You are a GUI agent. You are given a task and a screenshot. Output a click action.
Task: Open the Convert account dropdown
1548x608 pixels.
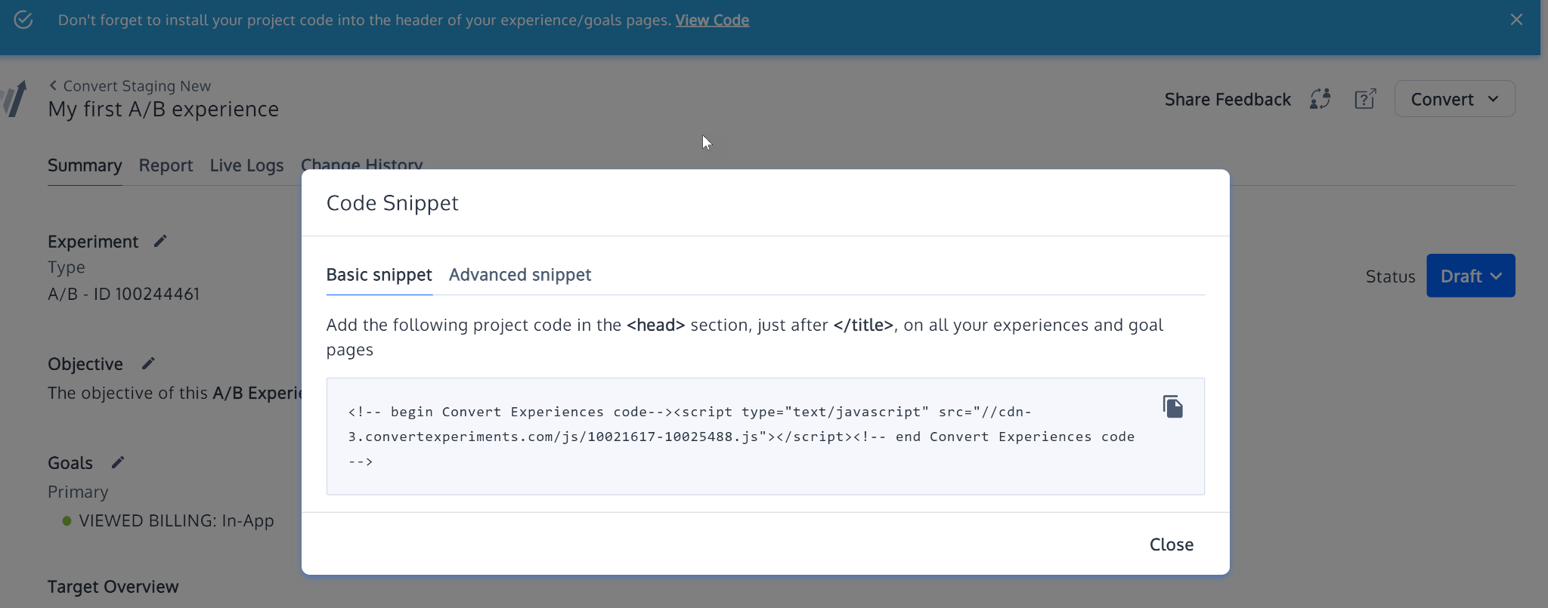tap(1454, 99)
